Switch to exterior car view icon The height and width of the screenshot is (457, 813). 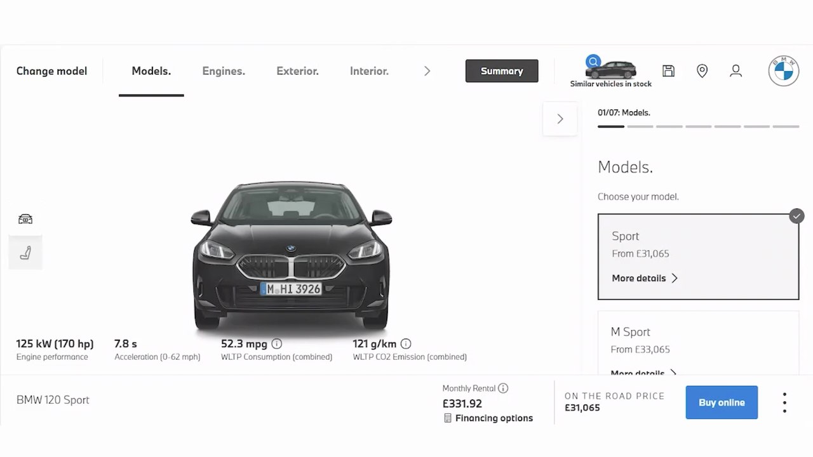[25, 219]
